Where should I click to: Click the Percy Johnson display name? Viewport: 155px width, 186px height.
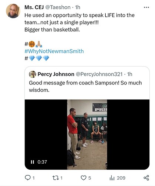56,74
